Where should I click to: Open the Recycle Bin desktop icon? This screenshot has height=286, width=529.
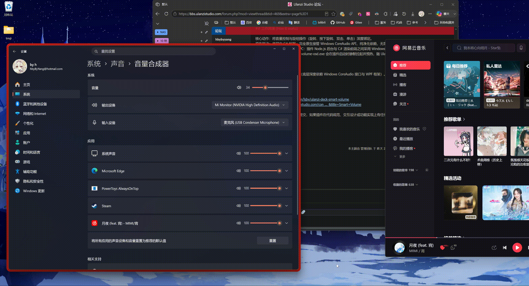point(9,9)
